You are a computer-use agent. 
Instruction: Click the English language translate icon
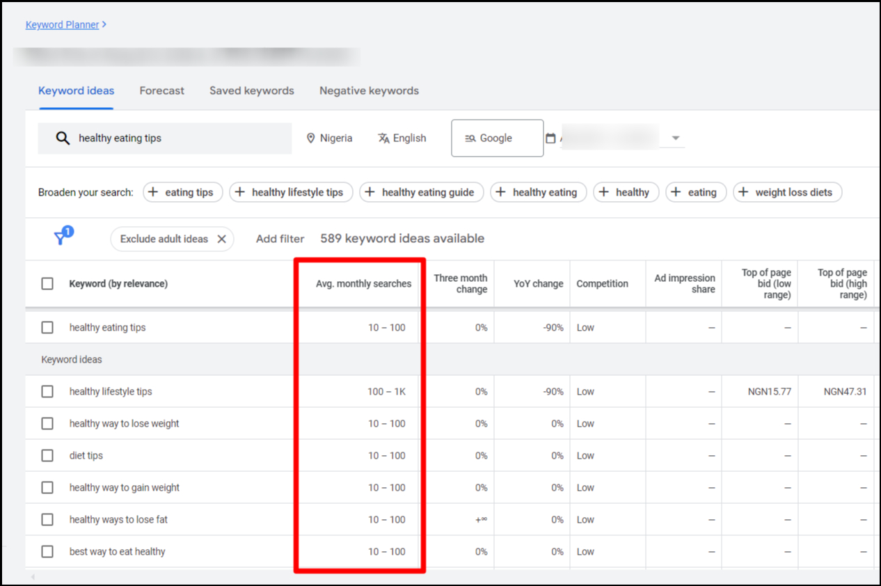383,138
